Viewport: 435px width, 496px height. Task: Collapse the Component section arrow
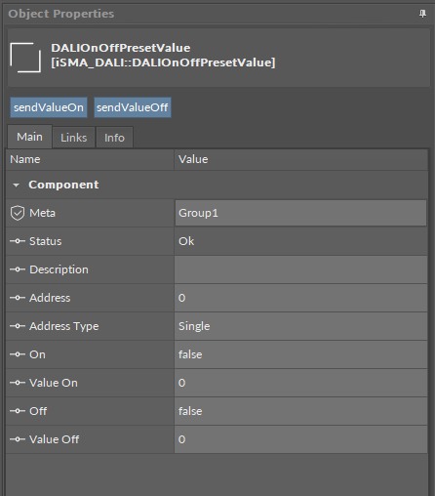point(16,186)
